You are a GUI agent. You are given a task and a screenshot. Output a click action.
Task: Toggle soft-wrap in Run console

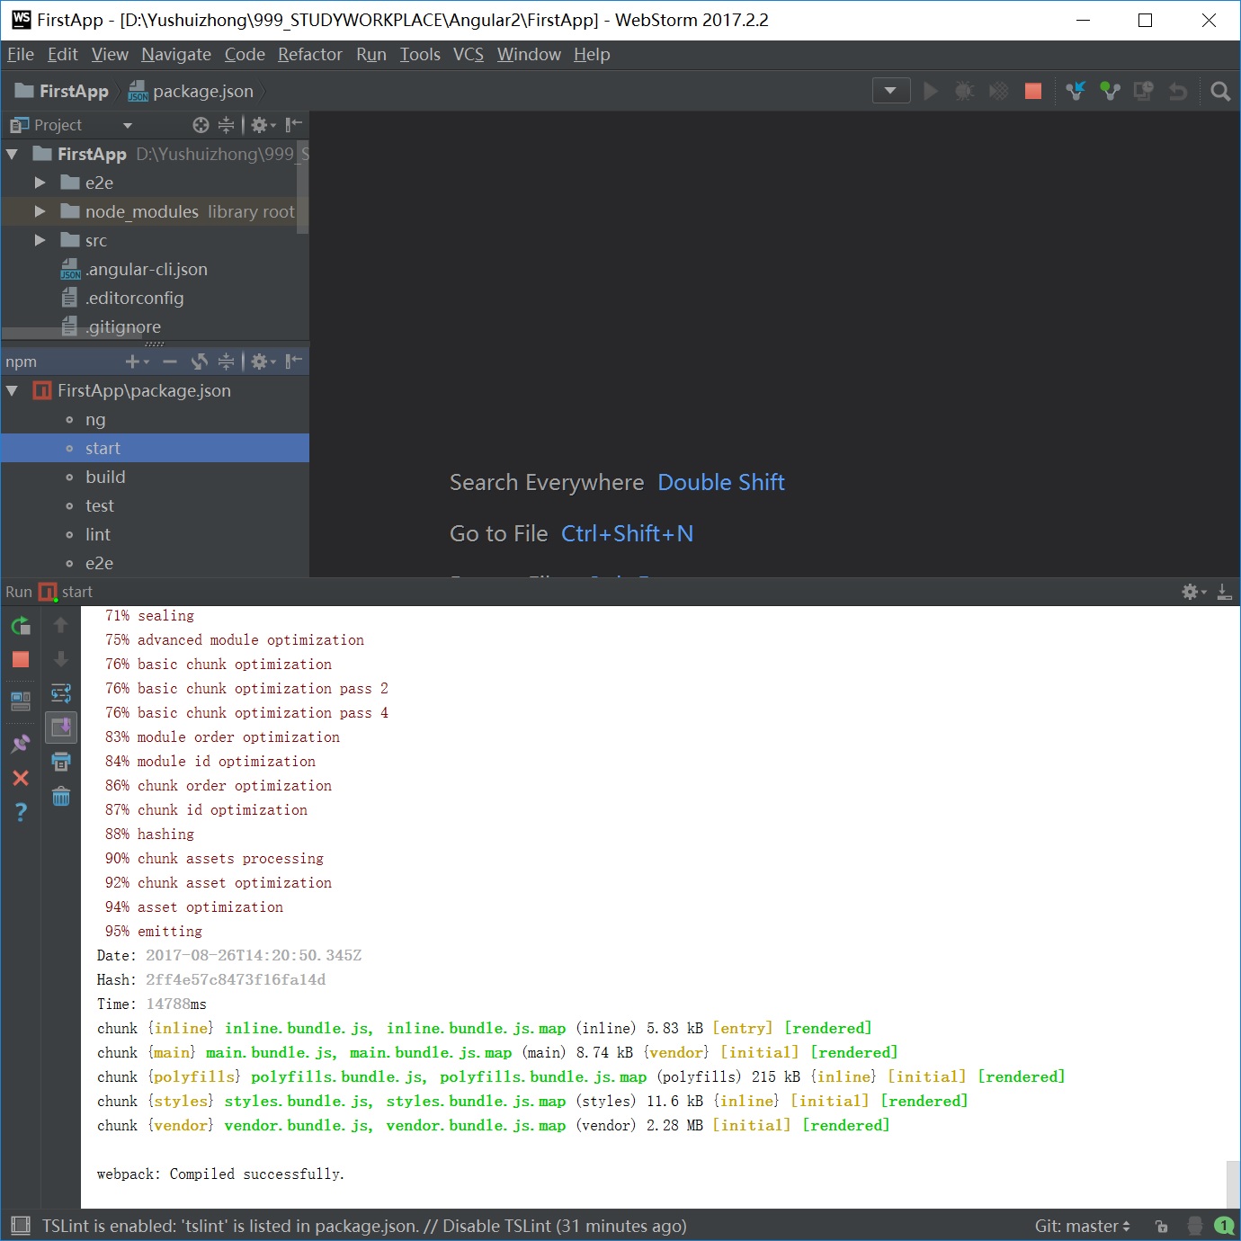(61, 693)
